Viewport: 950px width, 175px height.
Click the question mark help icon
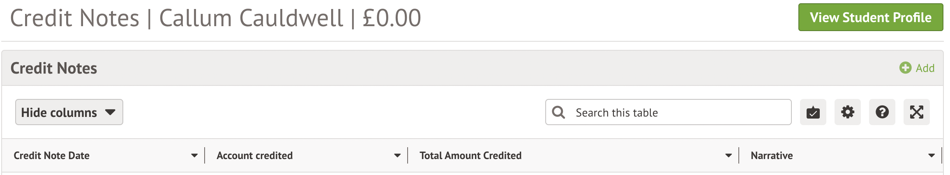coord(882,112)
